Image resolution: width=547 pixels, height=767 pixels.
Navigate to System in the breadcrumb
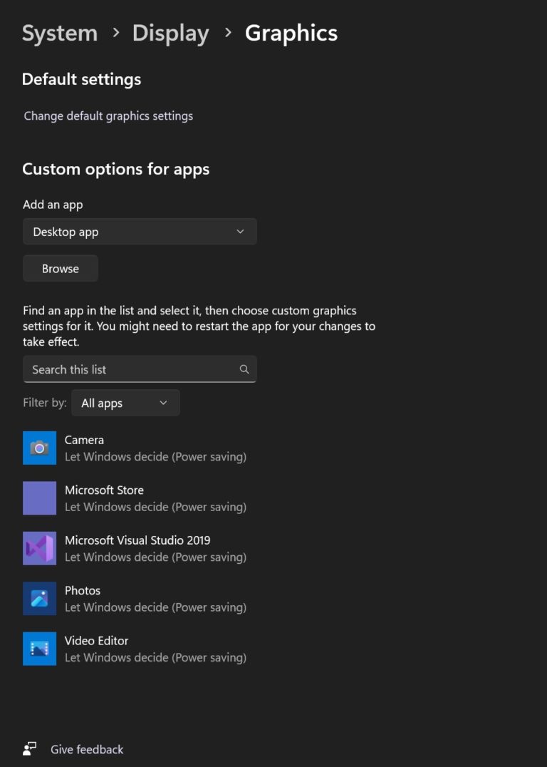(x=60, y=33)
